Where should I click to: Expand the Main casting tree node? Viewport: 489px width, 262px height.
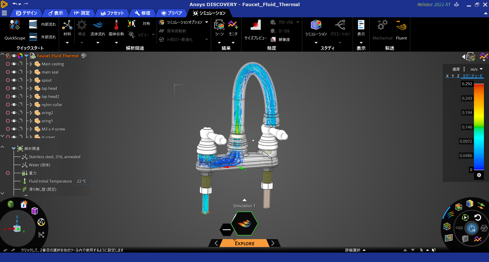click(x=31, y=64)
